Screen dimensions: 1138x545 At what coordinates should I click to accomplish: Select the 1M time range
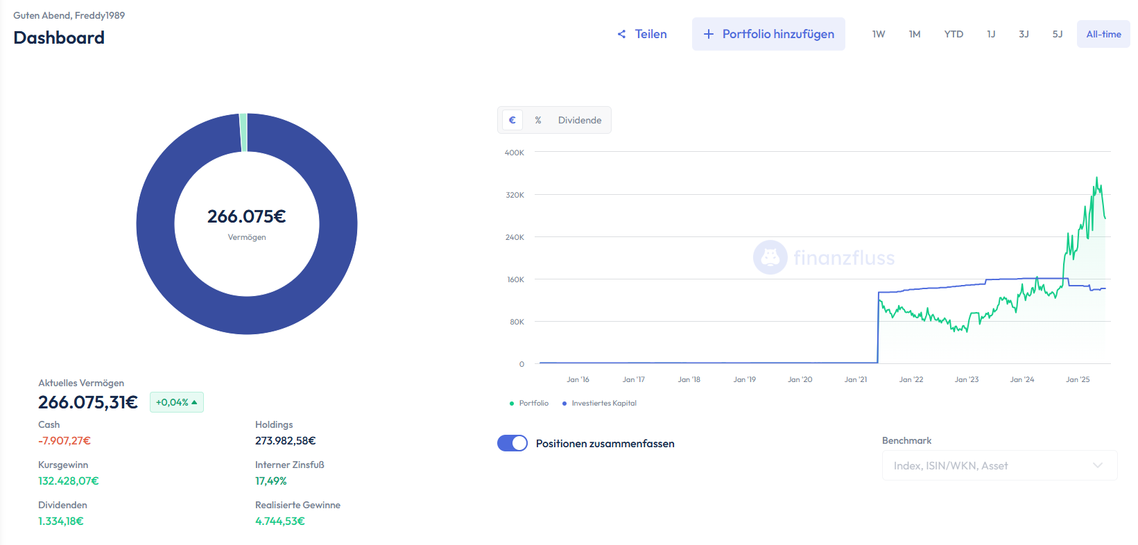coord(915,34)
